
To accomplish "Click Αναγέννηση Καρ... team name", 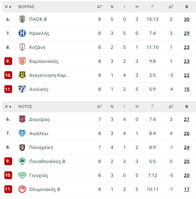I will point(50,75).
